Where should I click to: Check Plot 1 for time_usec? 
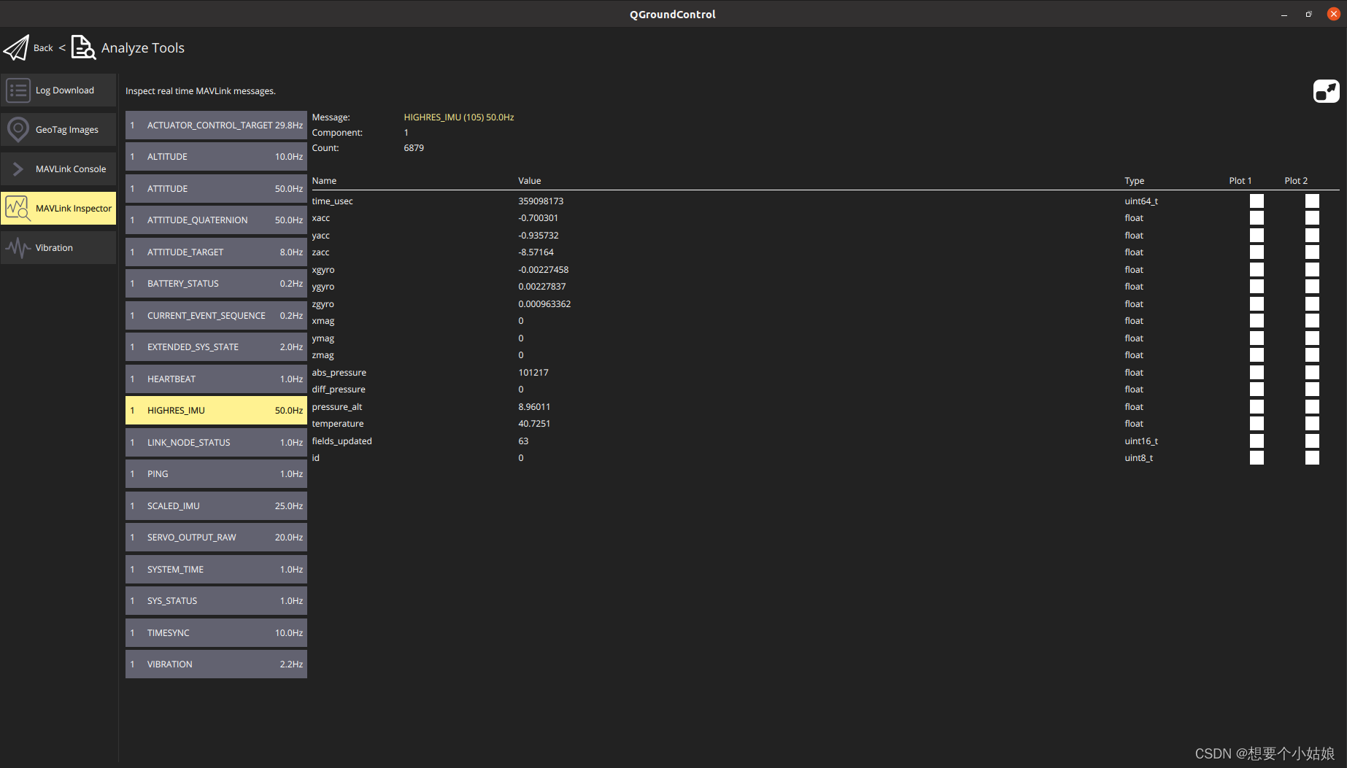pyautogui.click(x=1257, y=201)
